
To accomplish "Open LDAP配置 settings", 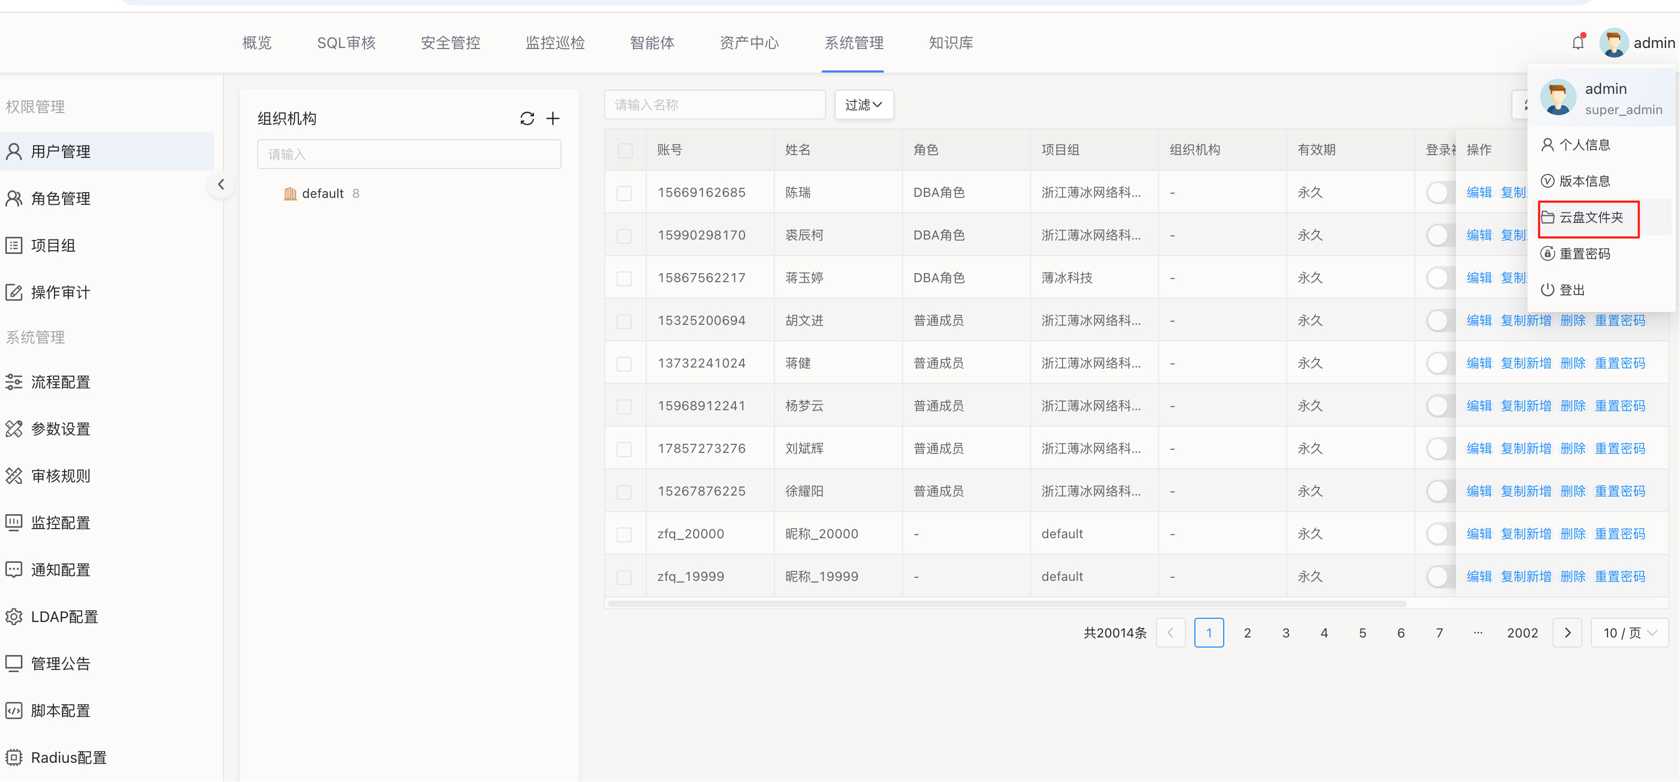I will [x=64, y=617].
